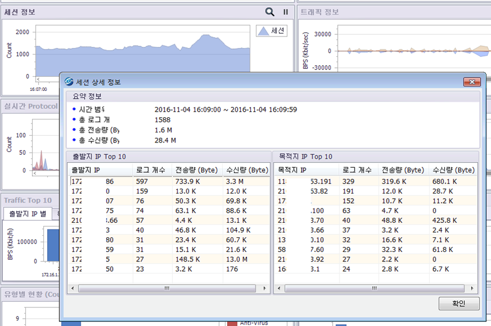Sort destination table by 수신량 (Byte) header
491x326 pixels.
[x=453, y=170]
